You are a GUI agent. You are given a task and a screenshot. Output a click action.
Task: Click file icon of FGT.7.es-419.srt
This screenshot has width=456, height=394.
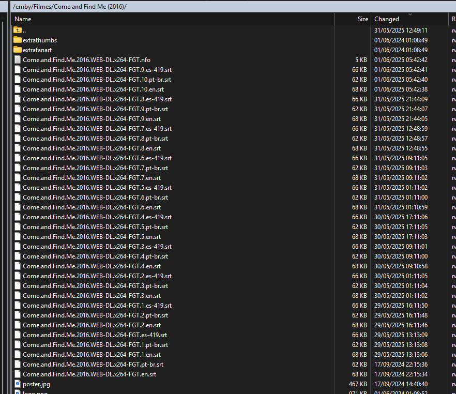click(x=18, y=129)
